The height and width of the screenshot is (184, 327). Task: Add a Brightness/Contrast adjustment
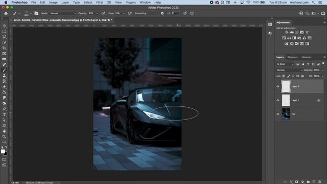click(x=286, y=32)
